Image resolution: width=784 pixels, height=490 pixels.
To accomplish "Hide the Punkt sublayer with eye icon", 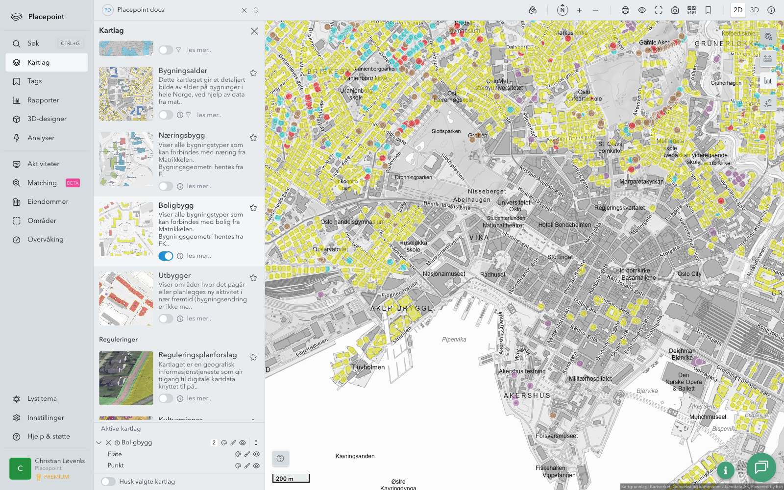I will 256,466.
